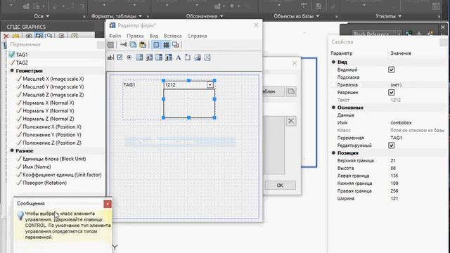Open the 'Вставка' menu
Screen dimensions: 450x253
[x=172, y=36]
